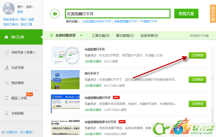The image size is (216, 137).
Task: Open the 我的工具 link
Action: (x=26, y=24)
